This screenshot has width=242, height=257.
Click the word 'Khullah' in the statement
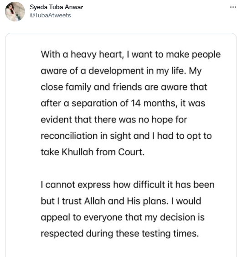77,152
